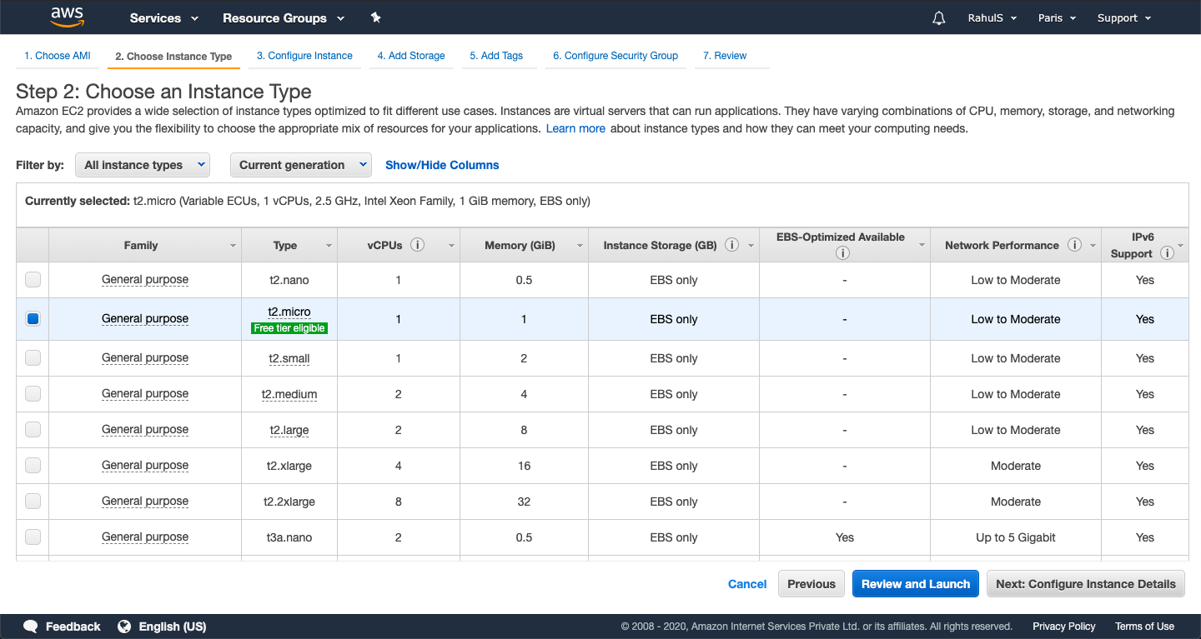The height and width of the screenshot is (639, 1201).
Task: Open the All instance types filter dropdown
Action: coord(142,165)
